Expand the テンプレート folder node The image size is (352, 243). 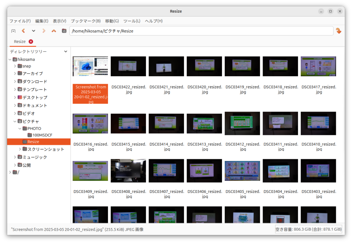[x=15, y=90]
